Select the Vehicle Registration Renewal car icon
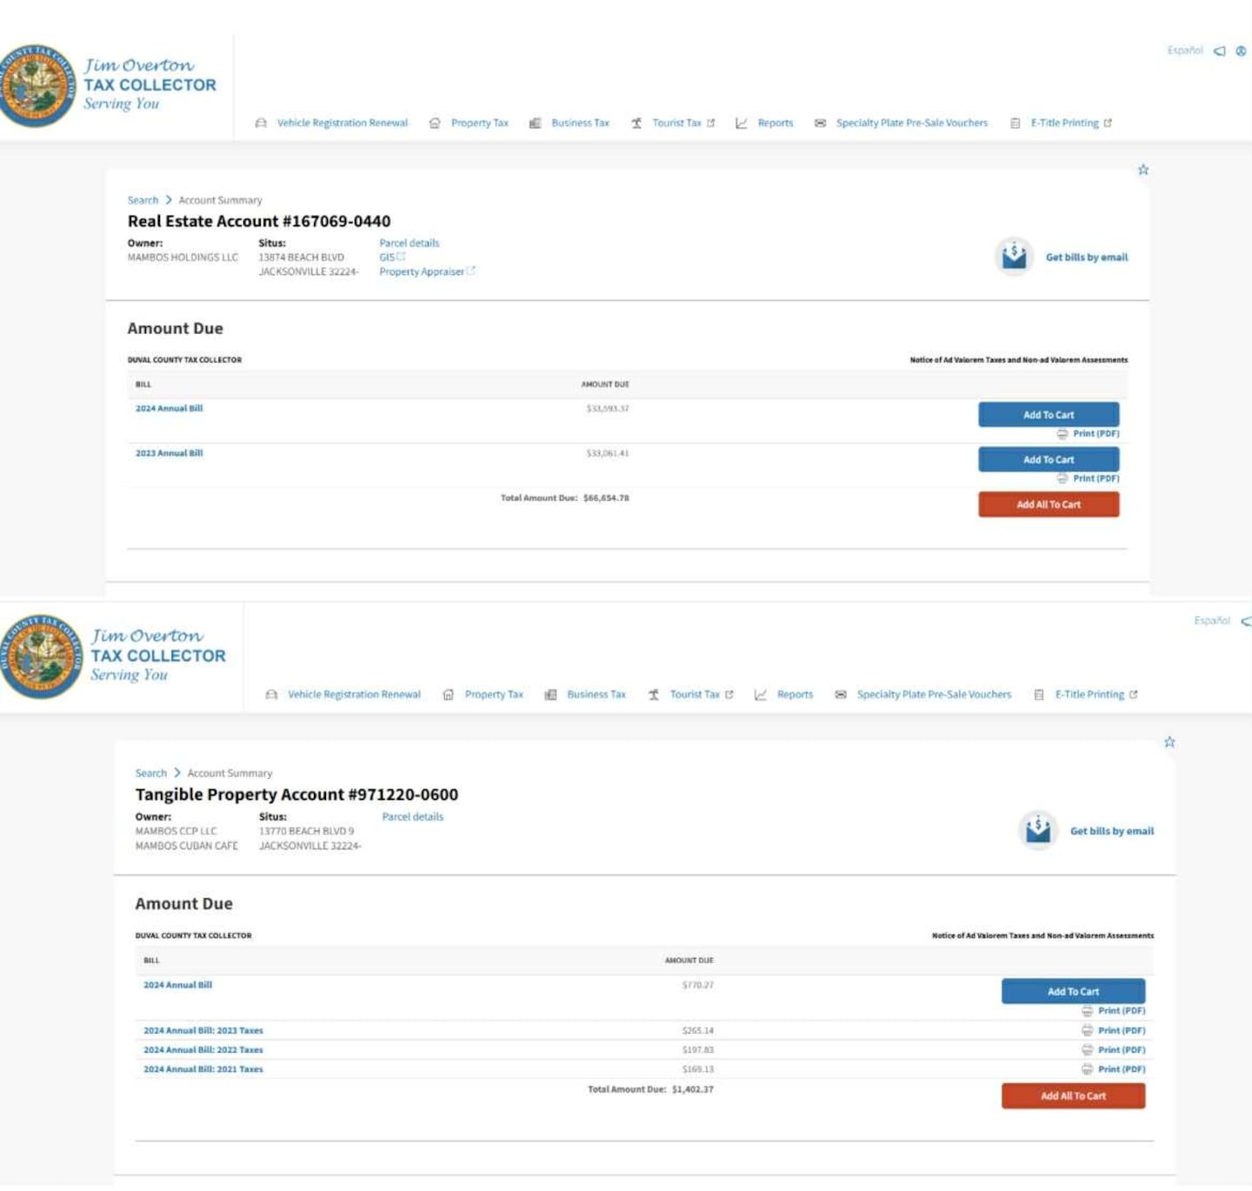The height and width of the screenshot is (1191, 1252). point(260,123)
